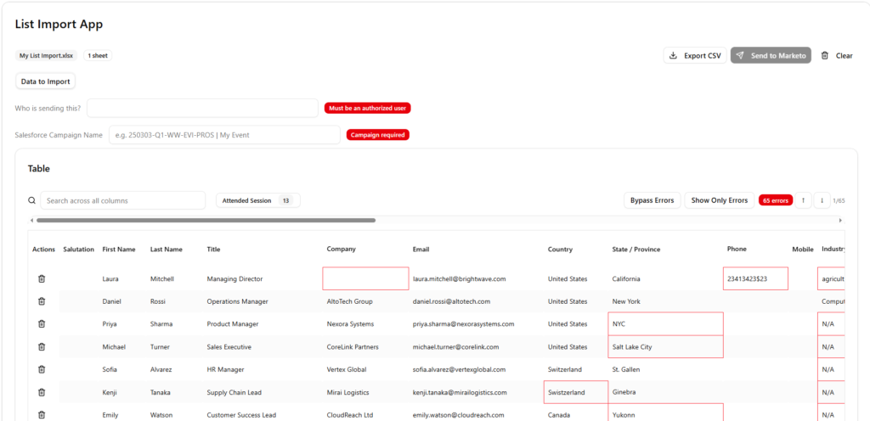Screen dimensions: 870x421
Task: Select the 1 sheet badge
Action: 98,55
